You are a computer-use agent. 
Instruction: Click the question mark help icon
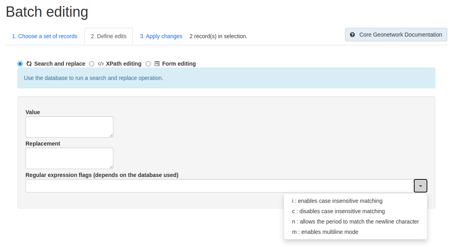click(352, 35)
